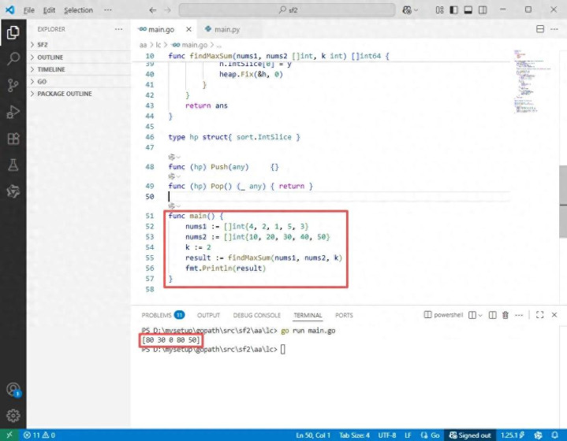This screenshot has width=567, height=441.
Task: Select the powershell terminal label
Action: pyautogui.click(x=444, y=314)
